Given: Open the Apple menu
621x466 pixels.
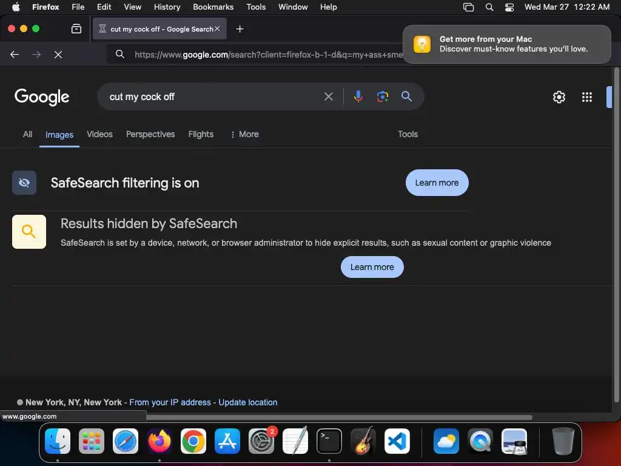Looking at the screenshot, I should (16, 7).
